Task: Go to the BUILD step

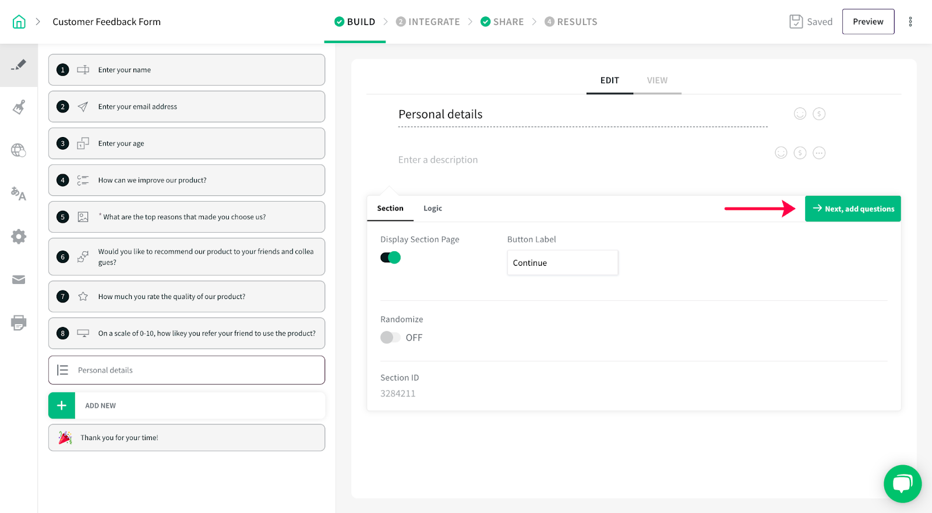Action: tap(355, 22)
